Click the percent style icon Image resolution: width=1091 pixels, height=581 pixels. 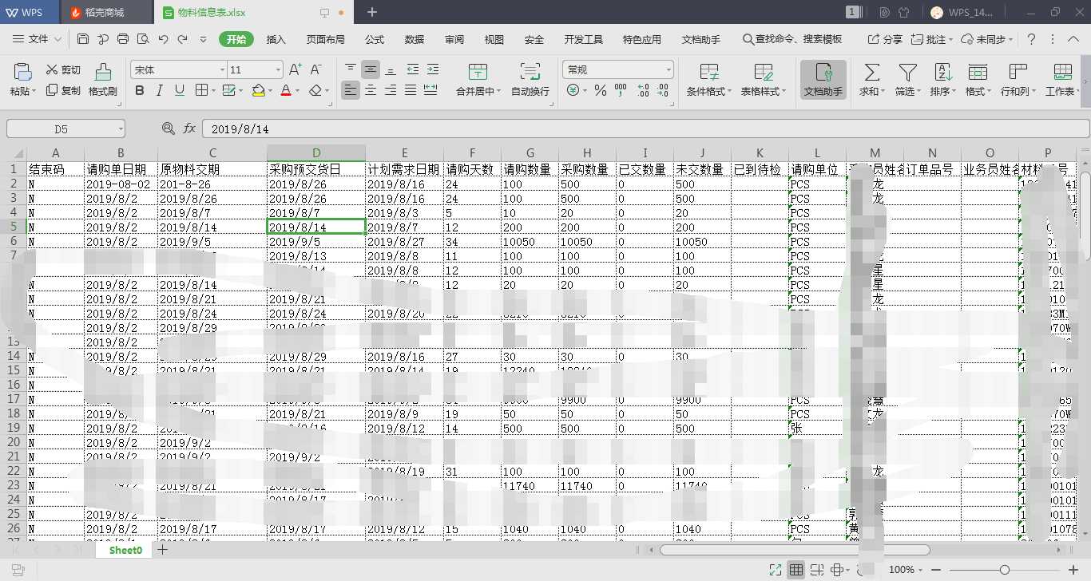click(x=600, y=91)
